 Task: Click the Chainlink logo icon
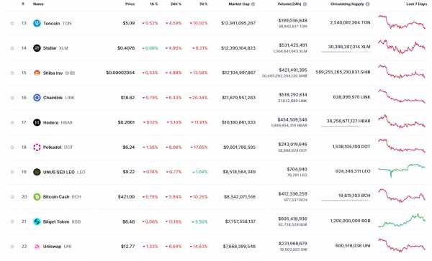[37, 98]
